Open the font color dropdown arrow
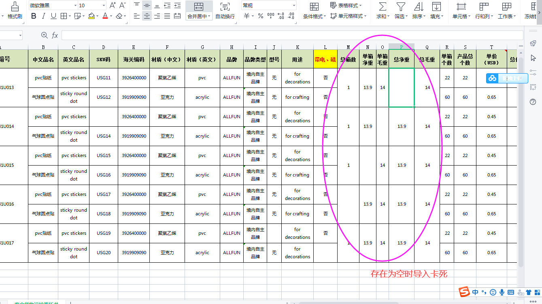This screenshot has width=542, height=304. tap(111, 16)
